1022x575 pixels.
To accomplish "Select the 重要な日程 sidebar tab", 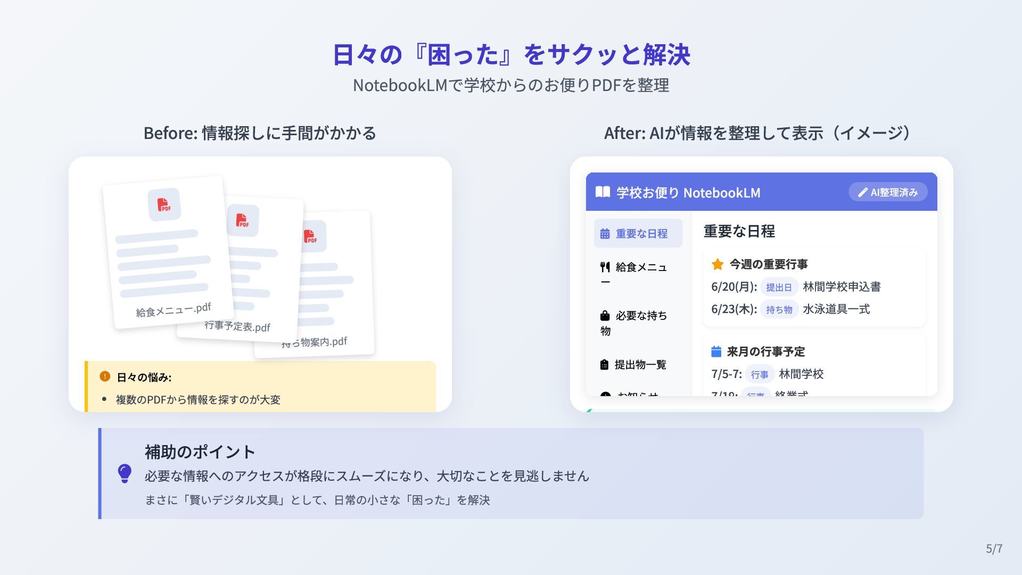I will [x=638, y=234].
